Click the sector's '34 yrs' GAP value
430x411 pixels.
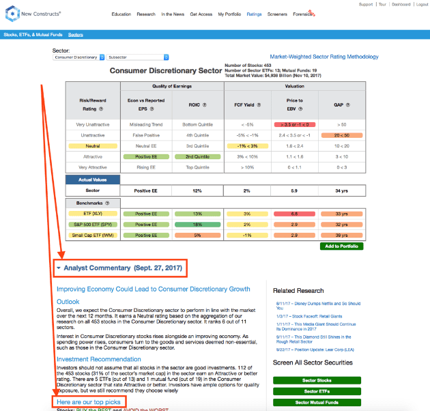coord(342,190)
